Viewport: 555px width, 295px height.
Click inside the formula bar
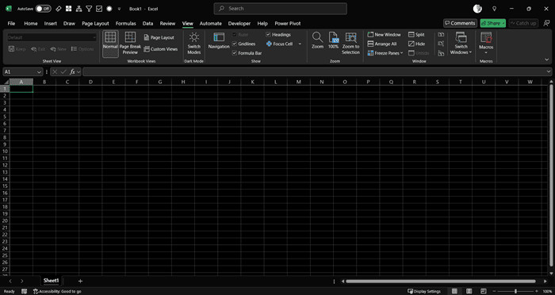pyautogui.click(x=314, y=72)
